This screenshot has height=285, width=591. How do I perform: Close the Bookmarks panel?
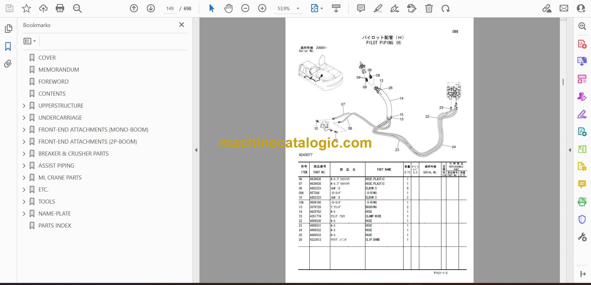click(x=182, y=25)
